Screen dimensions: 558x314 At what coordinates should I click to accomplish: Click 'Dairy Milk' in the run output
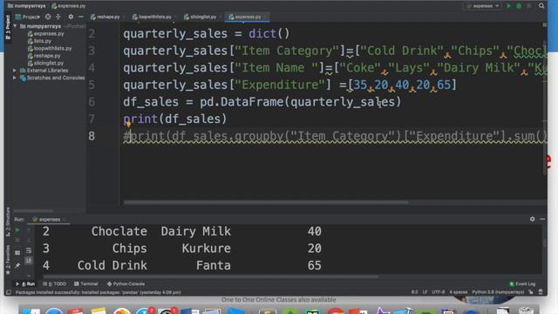click(x=195, y=231)
